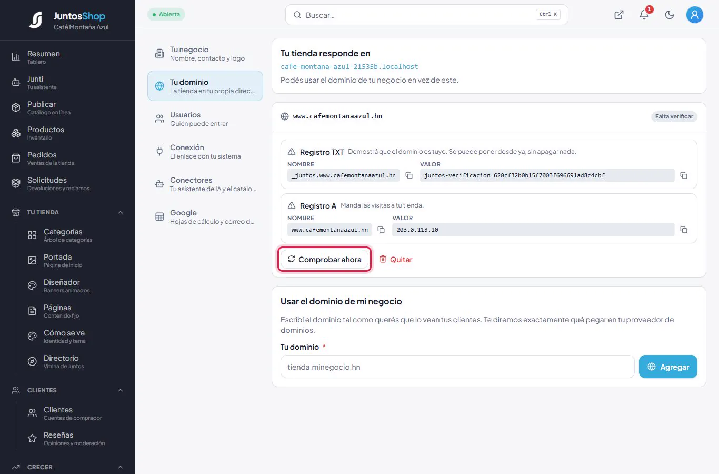Screen dimensions: 719x474
Task: Focus the Tu dominio input field
Action: click(x=457, y=367)
